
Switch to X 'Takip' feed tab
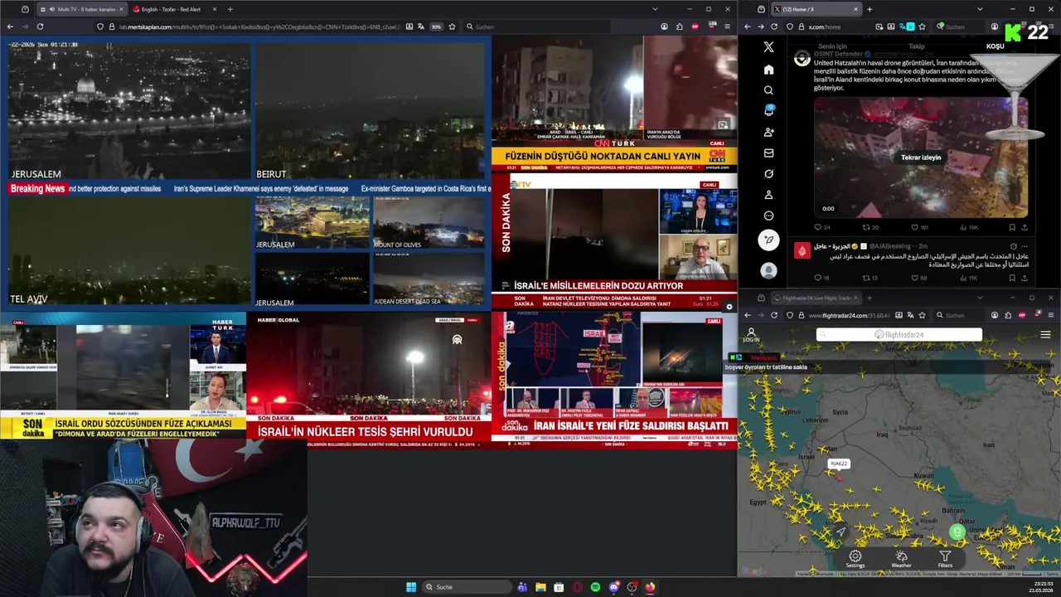(916, 46)
